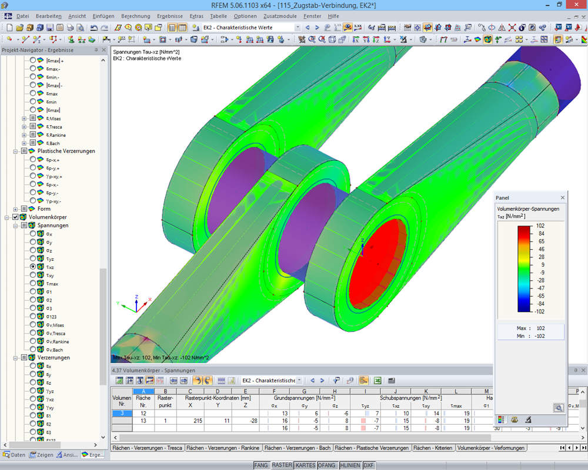
Task: Go to the previous load case in the main toolbar
Action: [x=308, y=28]
